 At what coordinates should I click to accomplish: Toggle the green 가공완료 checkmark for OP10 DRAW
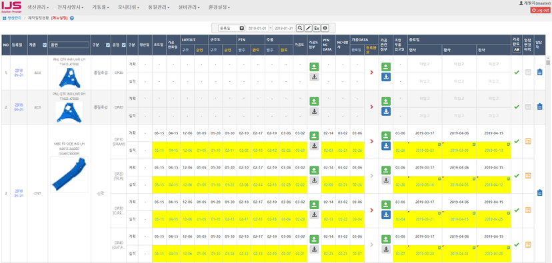click(x=517, y=141)
